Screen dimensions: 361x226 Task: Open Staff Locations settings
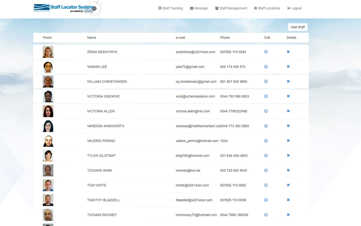pos(267,8)
